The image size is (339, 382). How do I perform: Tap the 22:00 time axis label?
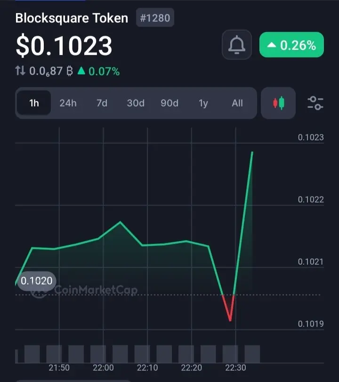(103, 367)
